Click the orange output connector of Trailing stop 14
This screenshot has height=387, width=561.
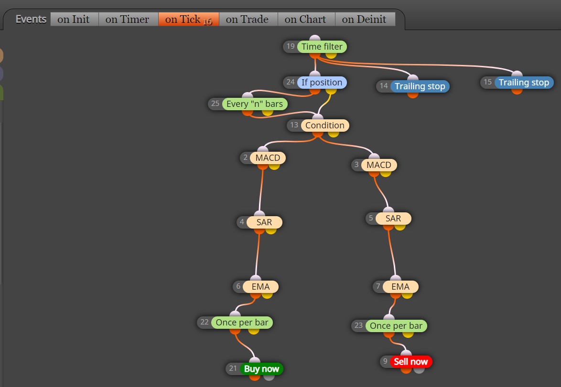[x=413, y=95]
